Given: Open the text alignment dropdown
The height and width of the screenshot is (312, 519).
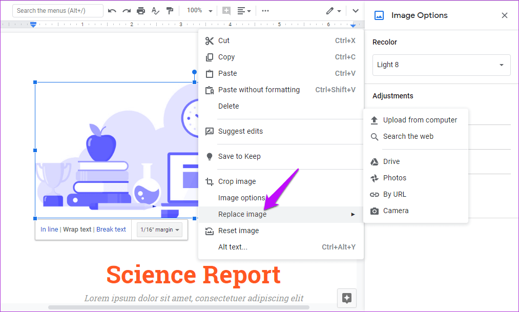Looking at the screenshot, I should pyautogui.click(x=244, y=11).
